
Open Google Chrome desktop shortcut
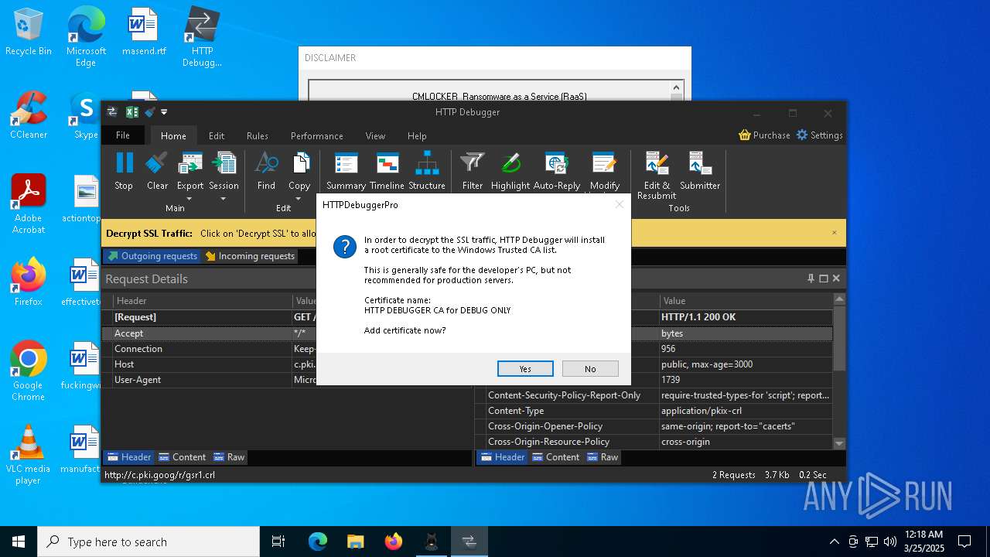tap(29, 371)
